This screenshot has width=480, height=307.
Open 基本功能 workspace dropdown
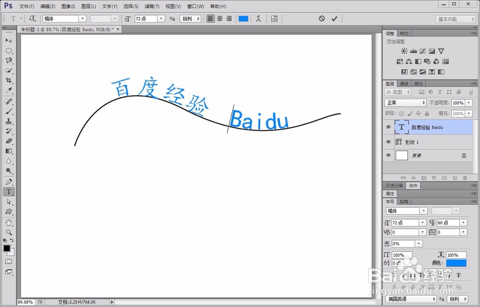point(455,19)
